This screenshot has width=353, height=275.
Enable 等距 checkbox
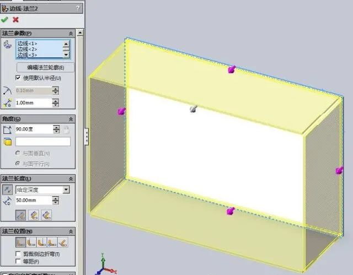pyautogui.click(x=18, y=261)
